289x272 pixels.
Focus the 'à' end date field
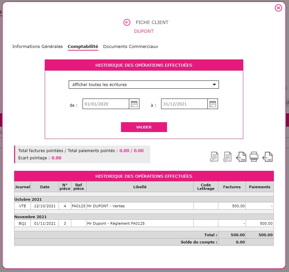click(x=184, y=104)
